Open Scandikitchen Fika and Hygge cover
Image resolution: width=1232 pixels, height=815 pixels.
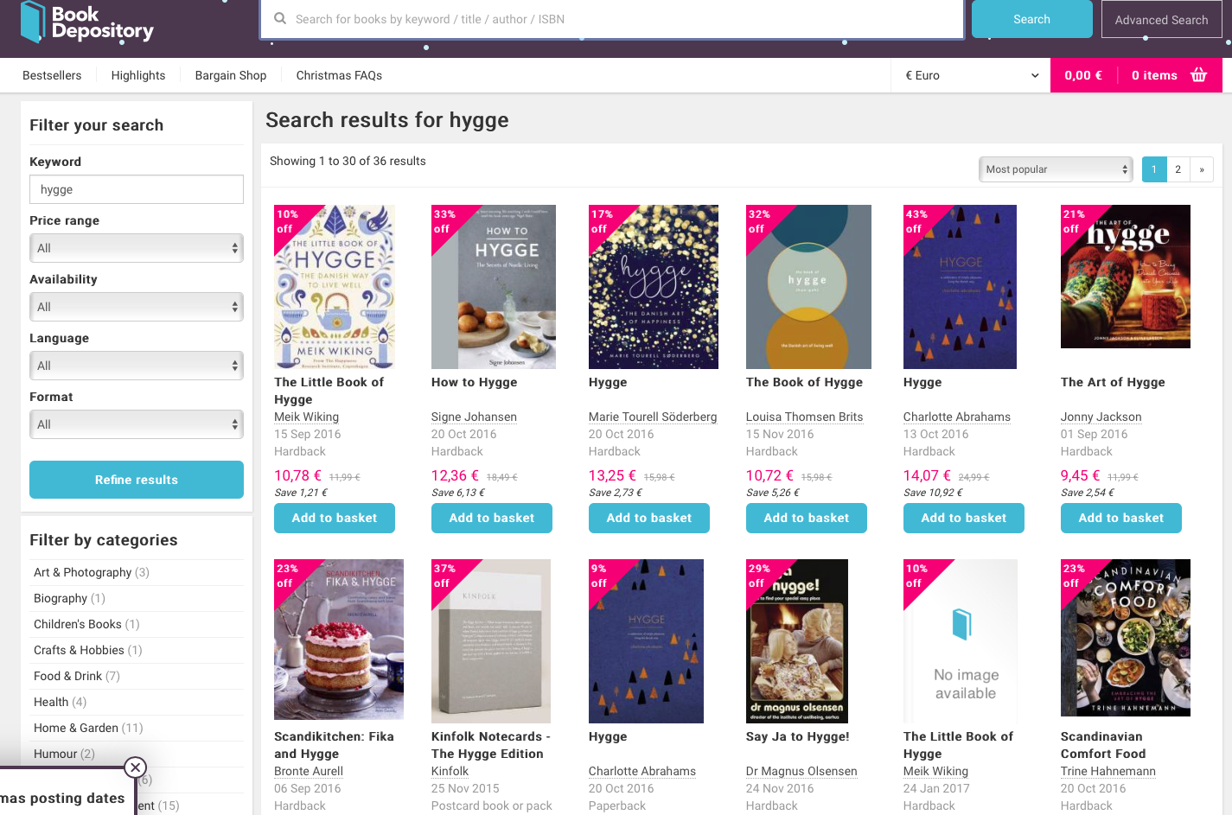point(339,640)
